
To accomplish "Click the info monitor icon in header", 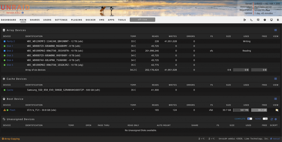I will click(271, 20).
